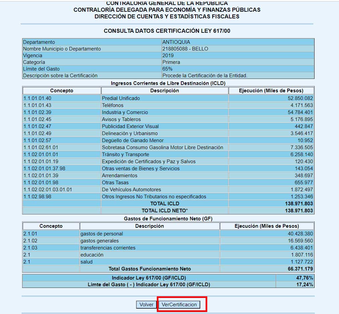This screenshot has width=339, height=314.
Task: Select the Total Gastos Funcionamiento Neto label
Action: tap(149, 269)
